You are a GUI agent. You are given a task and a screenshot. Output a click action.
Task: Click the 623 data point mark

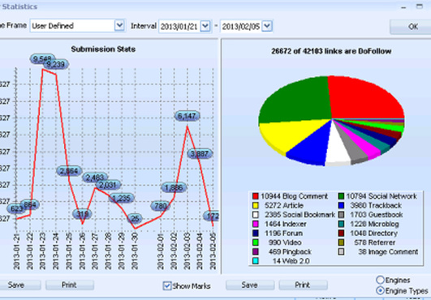click(16, 209)
